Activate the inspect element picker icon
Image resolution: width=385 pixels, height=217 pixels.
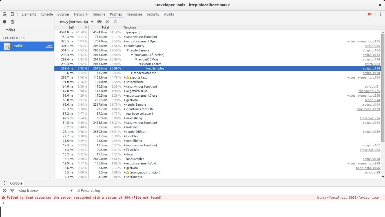pyautogui.click(x=5, y=14)
